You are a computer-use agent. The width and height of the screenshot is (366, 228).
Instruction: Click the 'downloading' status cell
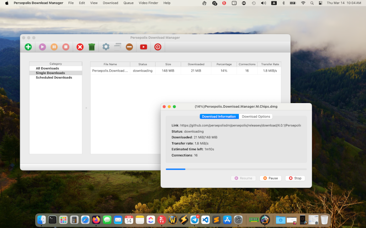(143, 71)
